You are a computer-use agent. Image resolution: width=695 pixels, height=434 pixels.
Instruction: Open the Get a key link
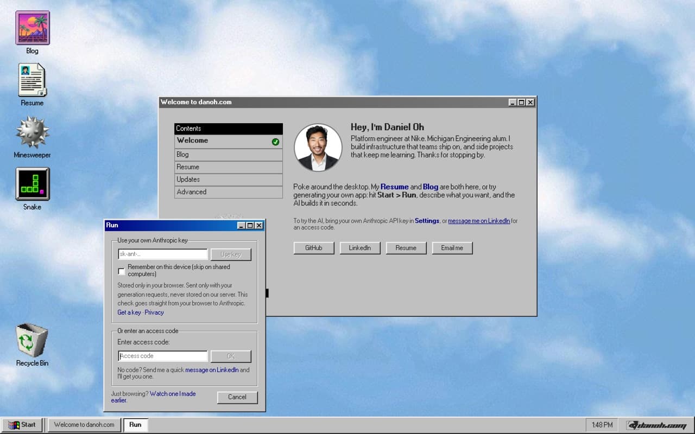[129, 312]
